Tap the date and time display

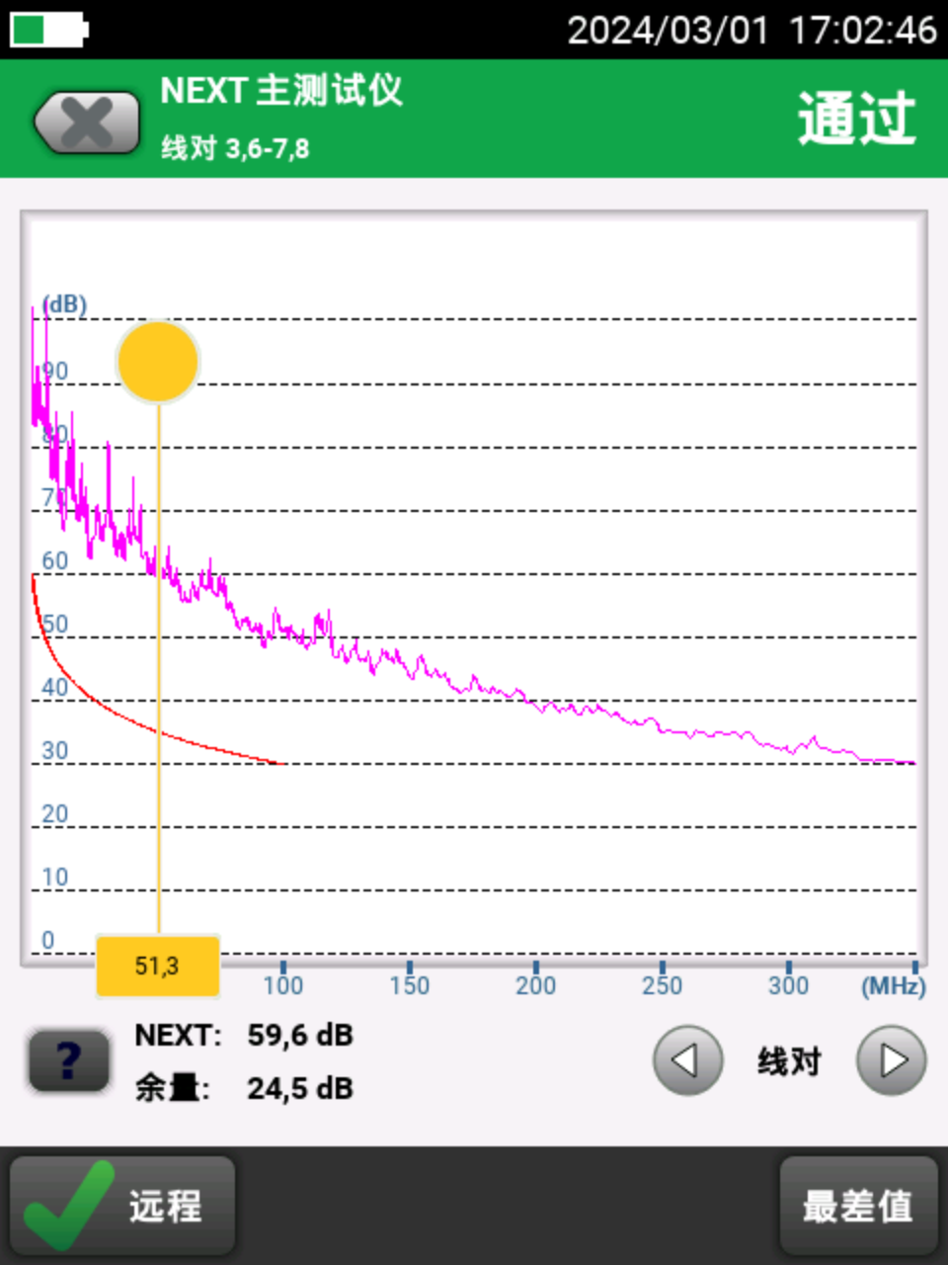tap(751, 30)
